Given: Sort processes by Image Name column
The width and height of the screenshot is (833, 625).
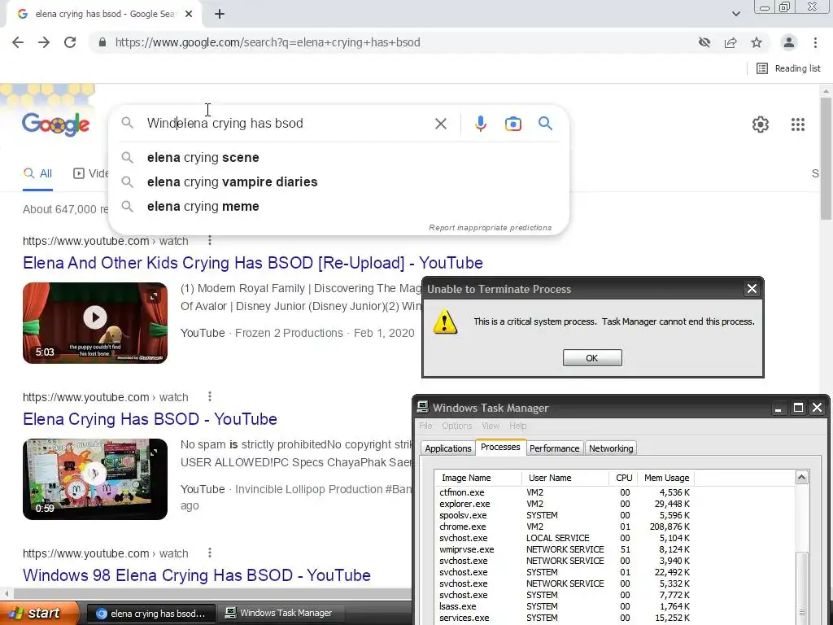Looking at the screenshot, I should (478, 478).
